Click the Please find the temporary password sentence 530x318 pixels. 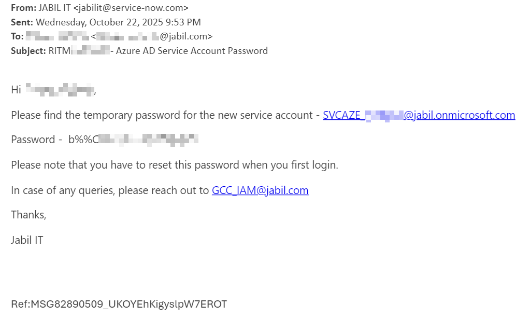(162, 115)
